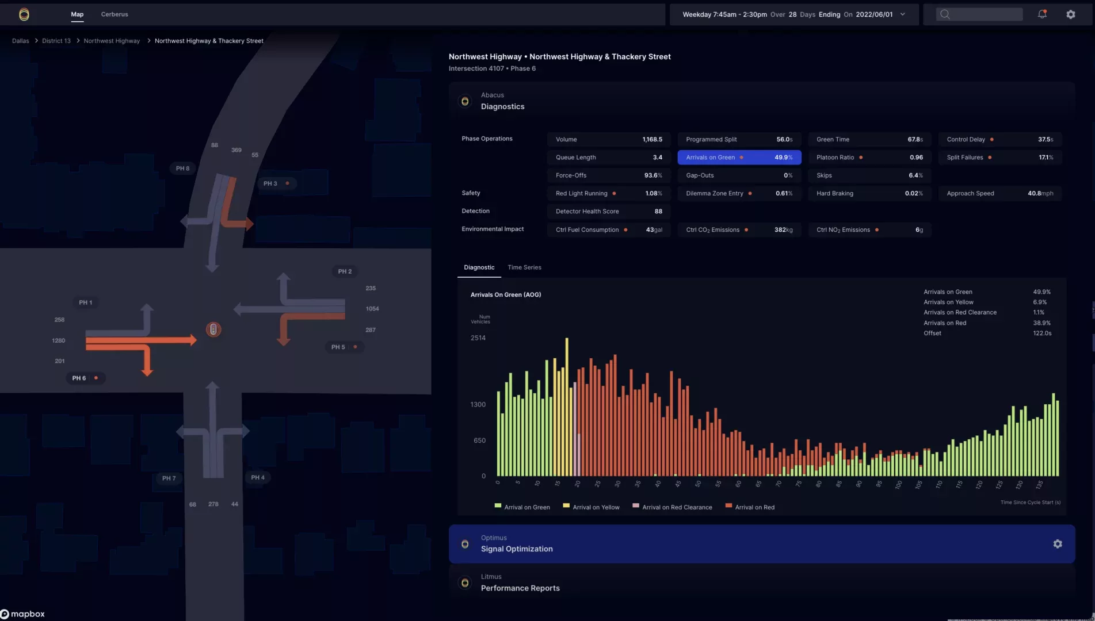Select the PH 6 phase label
Viewport: 1095px width, 621px height.
pos(79,378)
